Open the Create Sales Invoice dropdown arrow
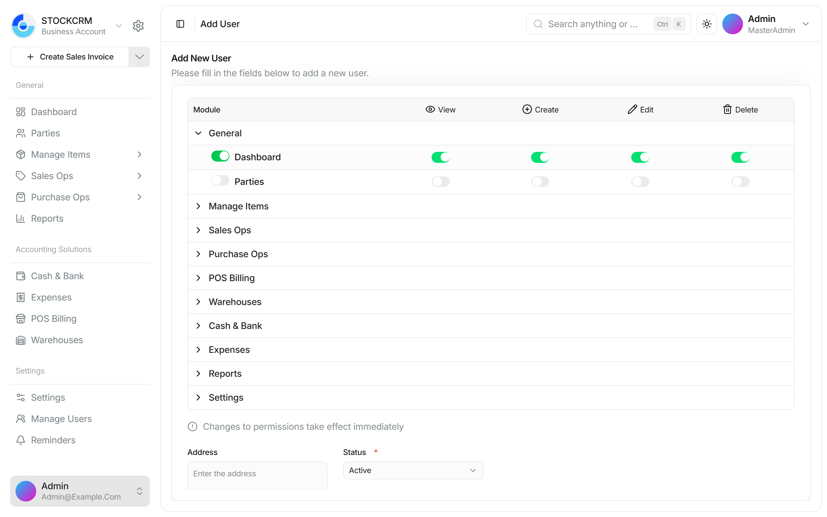 coord(139,57)
